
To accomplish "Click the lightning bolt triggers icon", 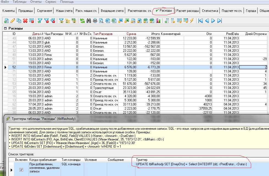I will tap(192, 20).
